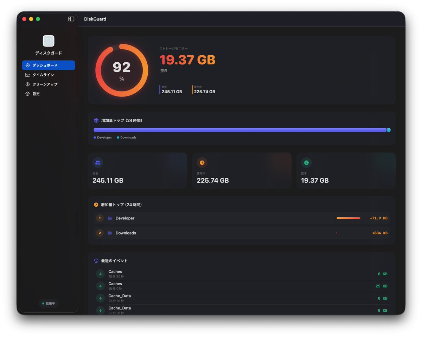Click the pie chart icon on the 使用中 card

pos(202,163)
